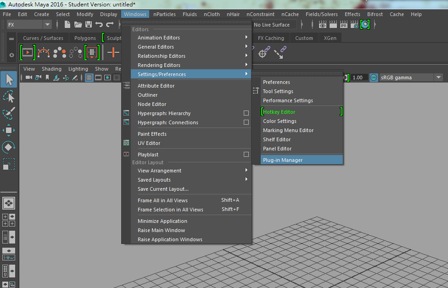Expand the Animation Editors submenu
Image resolution: width=448 pixels, height=288 pixels.
(191, 38)
